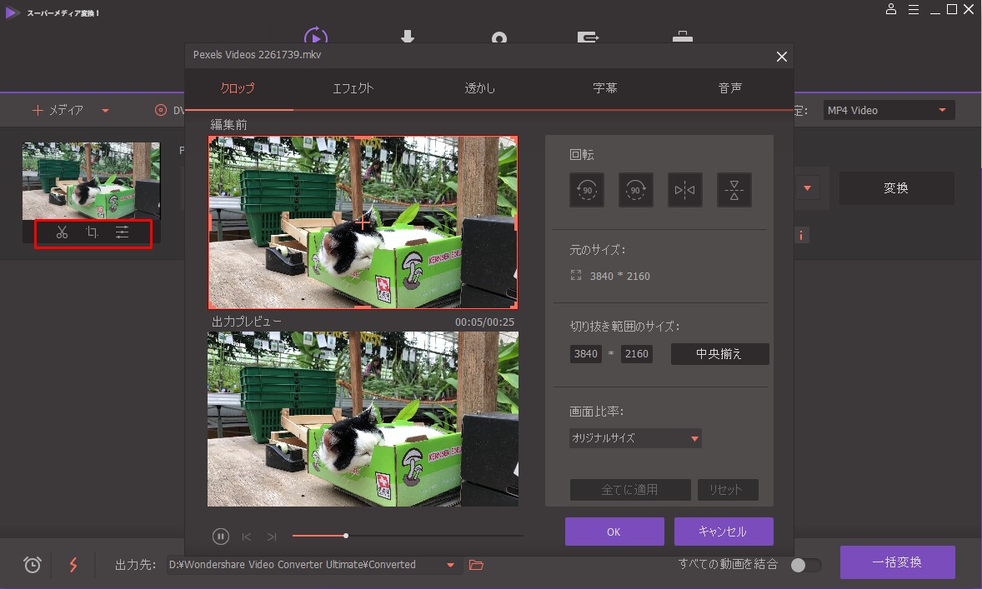982x589 pixels.
Task: Open the output folder icon
Action: (x=476, y=565)
